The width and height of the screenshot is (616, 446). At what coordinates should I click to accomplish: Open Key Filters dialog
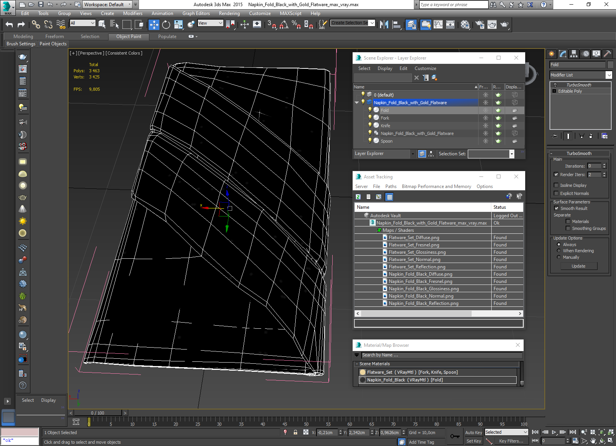coord(511,441)
